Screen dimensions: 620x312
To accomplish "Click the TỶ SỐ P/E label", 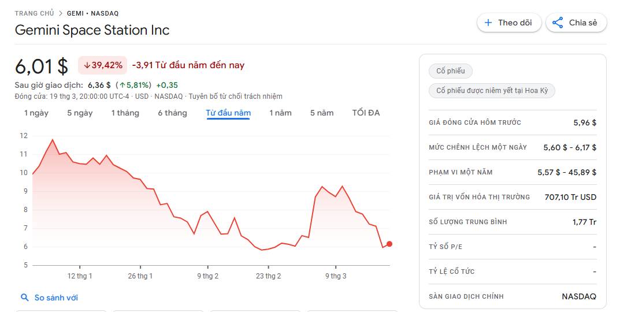I will click(445, 247).
